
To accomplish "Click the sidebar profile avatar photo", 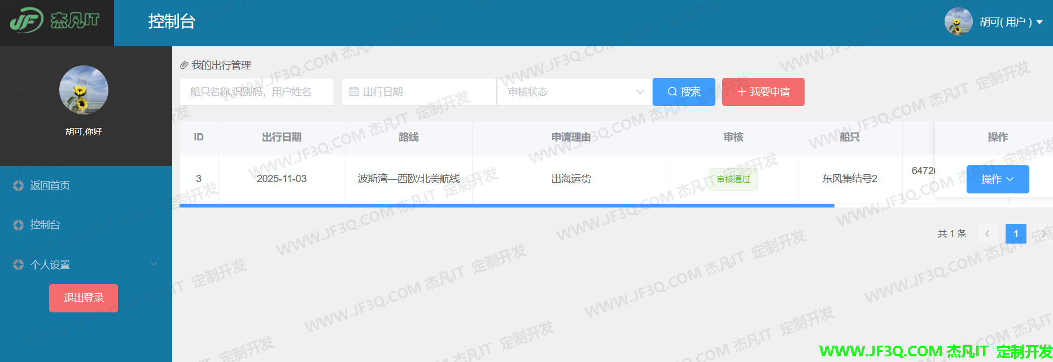I will click(x=84, y=90).
